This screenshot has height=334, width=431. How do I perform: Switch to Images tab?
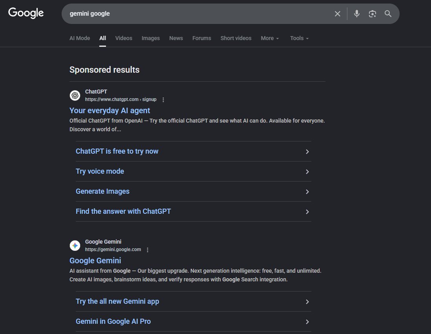tap(151, 38)
